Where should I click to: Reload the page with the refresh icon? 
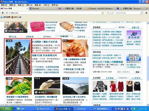click(108, 13)
